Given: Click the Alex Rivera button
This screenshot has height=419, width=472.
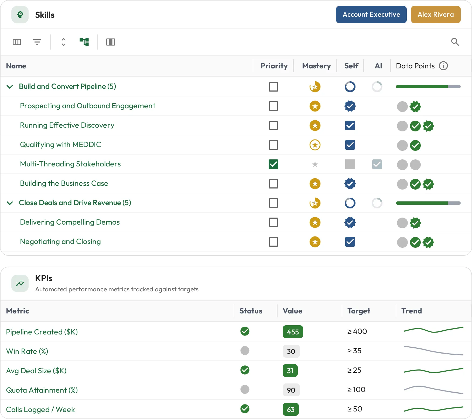Looking at the screenshot, I should pos(436,15).
